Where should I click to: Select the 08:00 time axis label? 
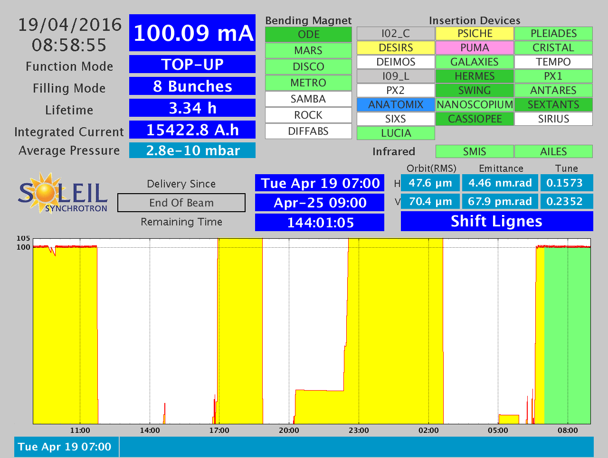click(x=568, y=430)
